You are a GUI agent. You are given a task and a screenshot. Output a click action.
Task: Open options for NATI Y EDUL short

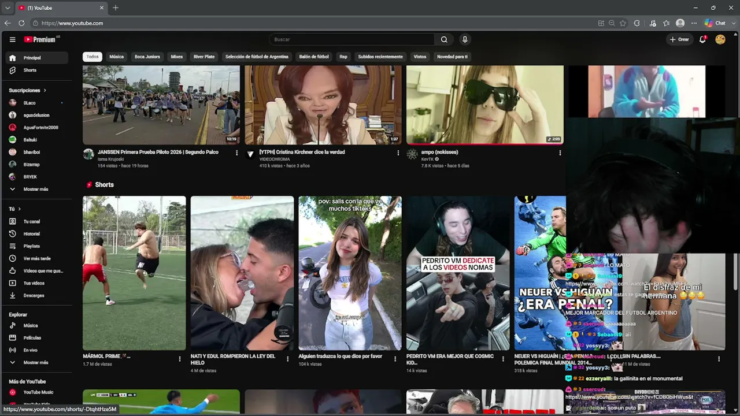[287, 359]
